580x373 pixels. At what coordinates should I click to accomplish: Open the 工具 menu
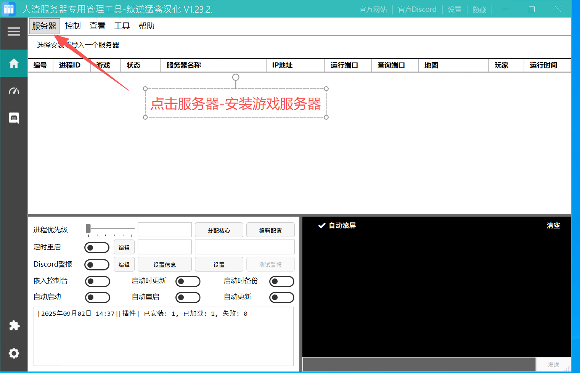coord(122,26)
